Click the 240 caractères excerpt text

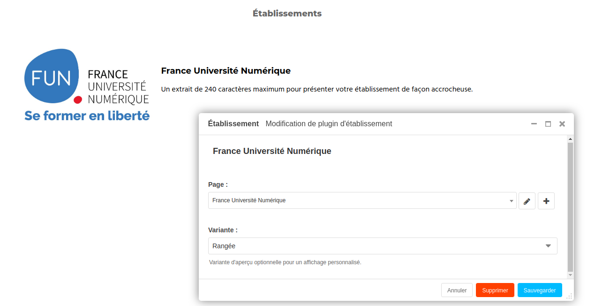pos(316,89)
